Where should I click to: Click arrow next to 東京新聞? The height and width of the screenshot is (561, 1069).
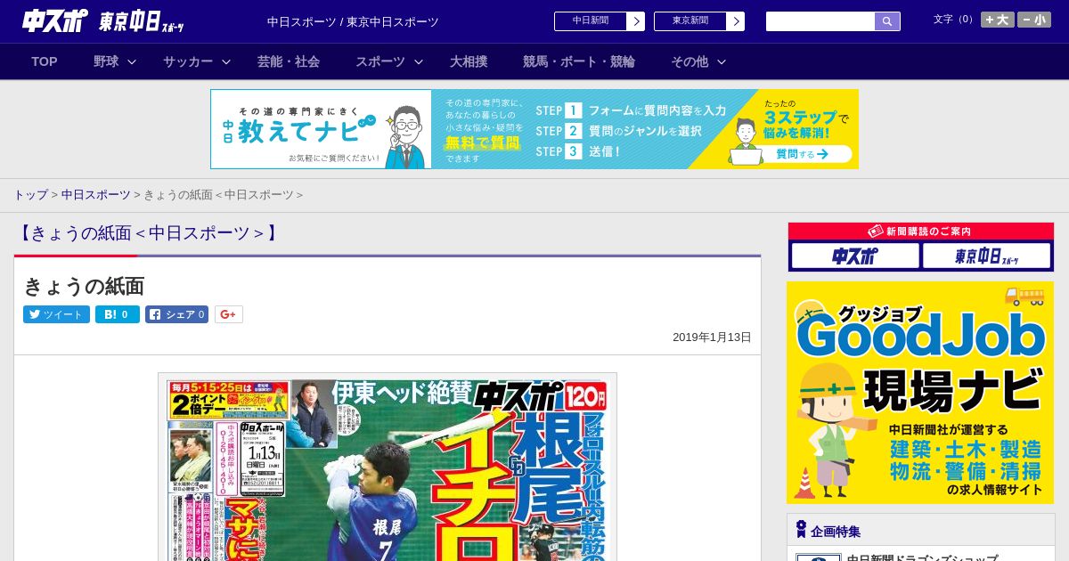tap(736, 21)
